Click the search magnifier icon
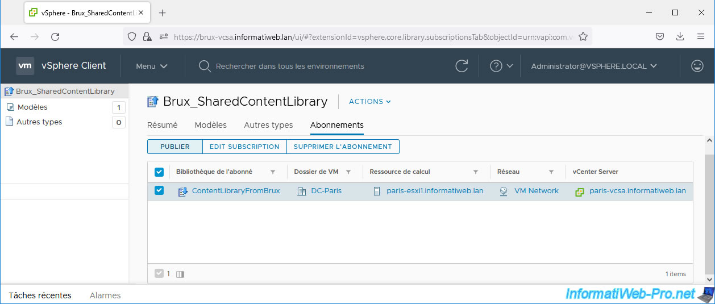This screenshot has width=715, height=304. [x=205, y=66]
